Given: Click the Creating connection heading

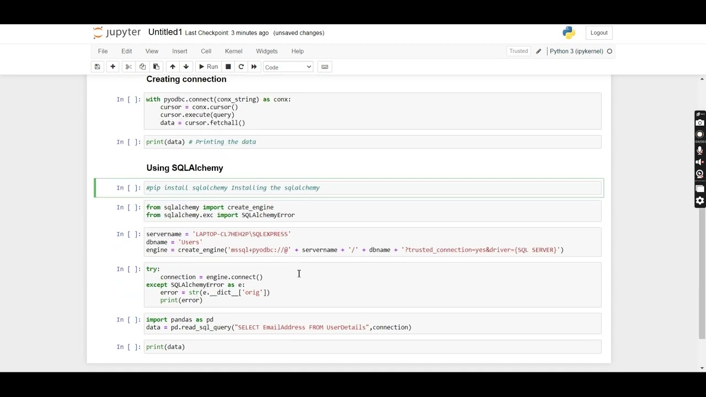Looking at the screenshot, I should [186, 79].
